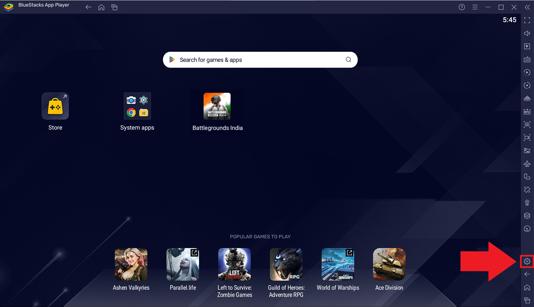Open the hamburger menu in the title bar
This screenshot has width=534, height=307.
tap(475, 7)
